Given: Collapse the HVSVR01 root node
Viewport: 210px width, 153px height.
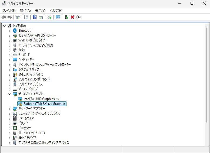Looking at the screenshot, I should (x=5, y=26).
